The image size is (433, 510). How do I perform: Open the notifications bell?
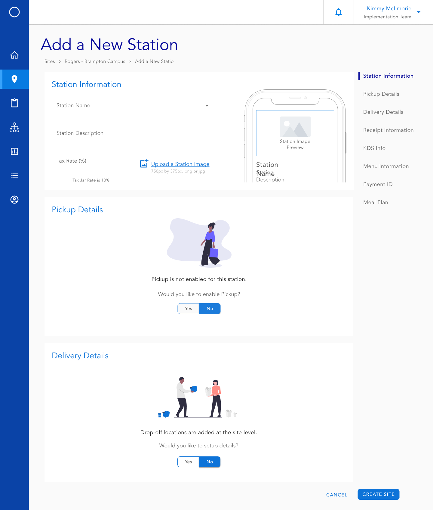(339, 12)
